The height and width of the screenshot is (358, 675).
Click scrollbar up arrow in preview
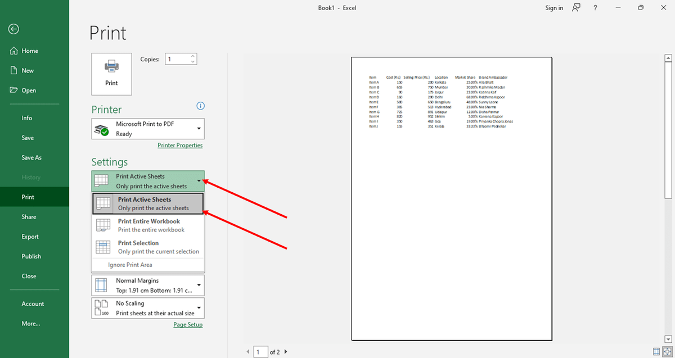(668, 58)
